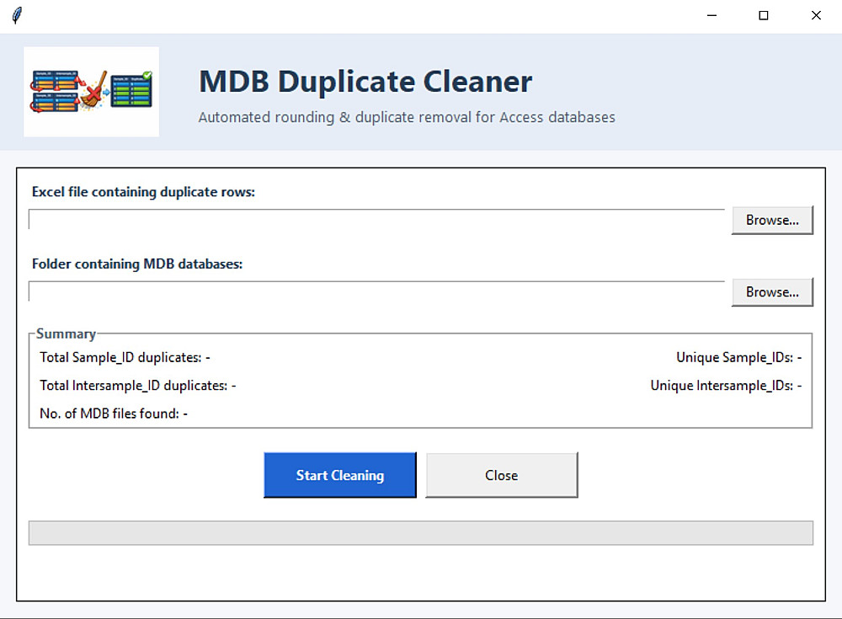The width and height of the screenshot is (842, 619).
Task: Click the empty progress bar
Action: (x=420, y=533)
